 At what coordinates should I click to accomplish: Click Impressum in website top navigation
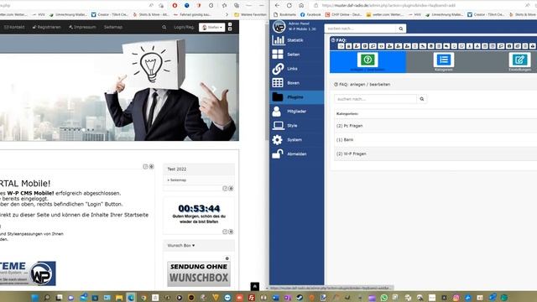(82, 27)
